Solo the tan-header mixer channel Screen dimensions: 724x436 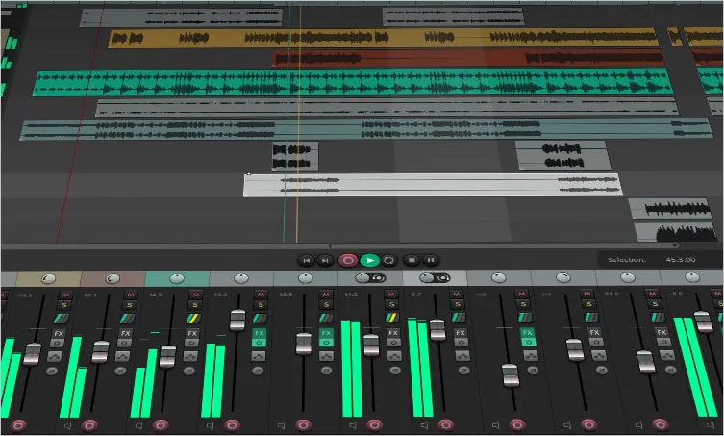[64, 305]
